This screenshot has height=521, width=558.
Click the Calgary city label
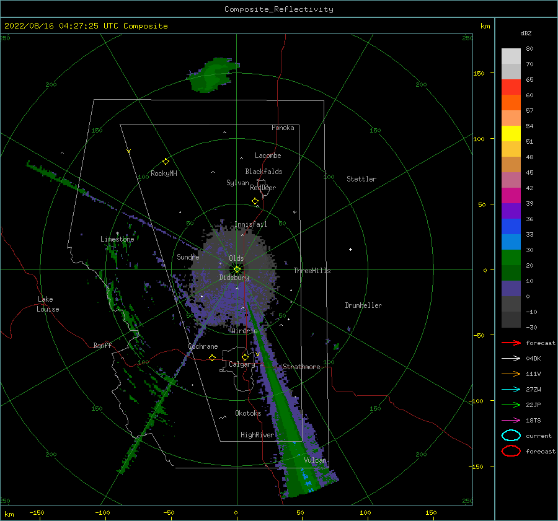pyautogui.click(x=242, y=364)
